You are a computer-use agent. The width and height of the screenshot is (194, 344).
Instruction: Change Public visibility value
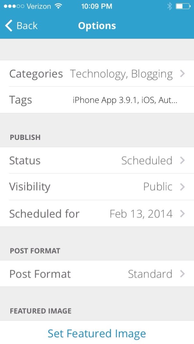pos(158,187)
